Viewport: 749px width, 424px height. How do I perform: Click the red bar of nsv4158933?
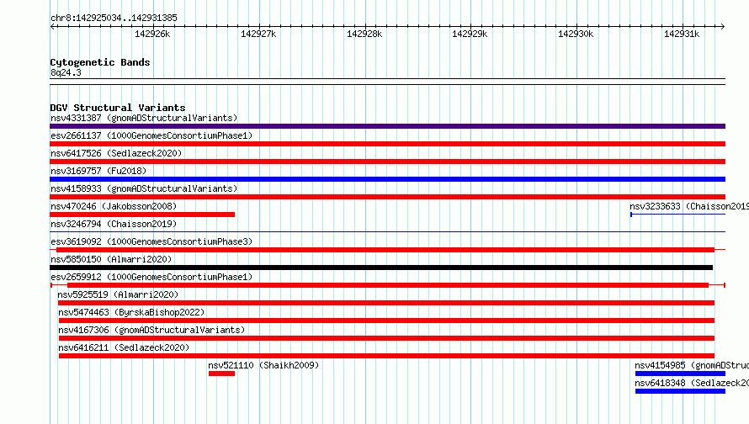click(x=387, y=197)
